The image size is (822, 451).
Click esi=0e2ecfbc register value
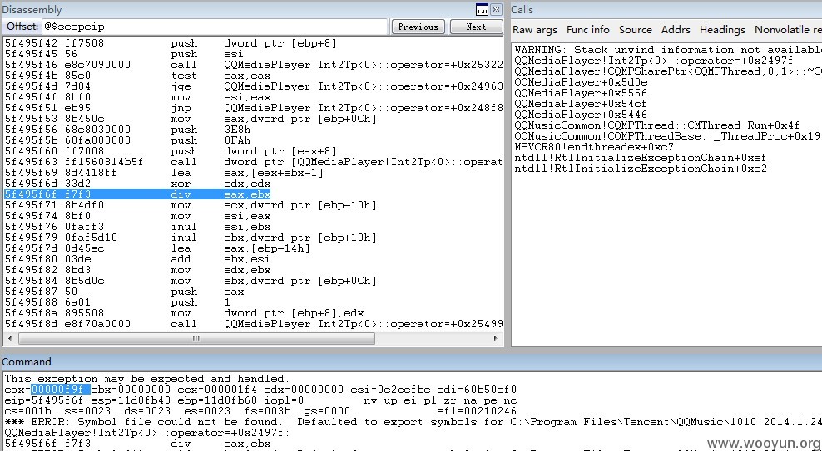click(x=390, y=390)
